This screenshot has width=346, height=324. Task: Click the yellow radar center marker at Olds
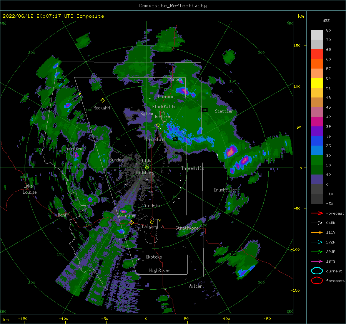(x=147, y=168)
